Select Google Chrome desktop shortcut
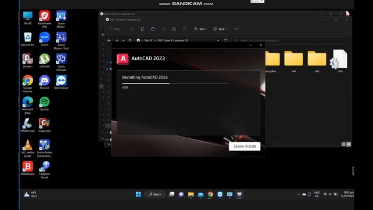The image size is (373, 210). pos(27,84)
